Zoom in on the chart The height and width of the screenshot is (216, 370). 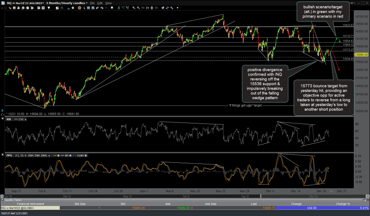[134, 8]
